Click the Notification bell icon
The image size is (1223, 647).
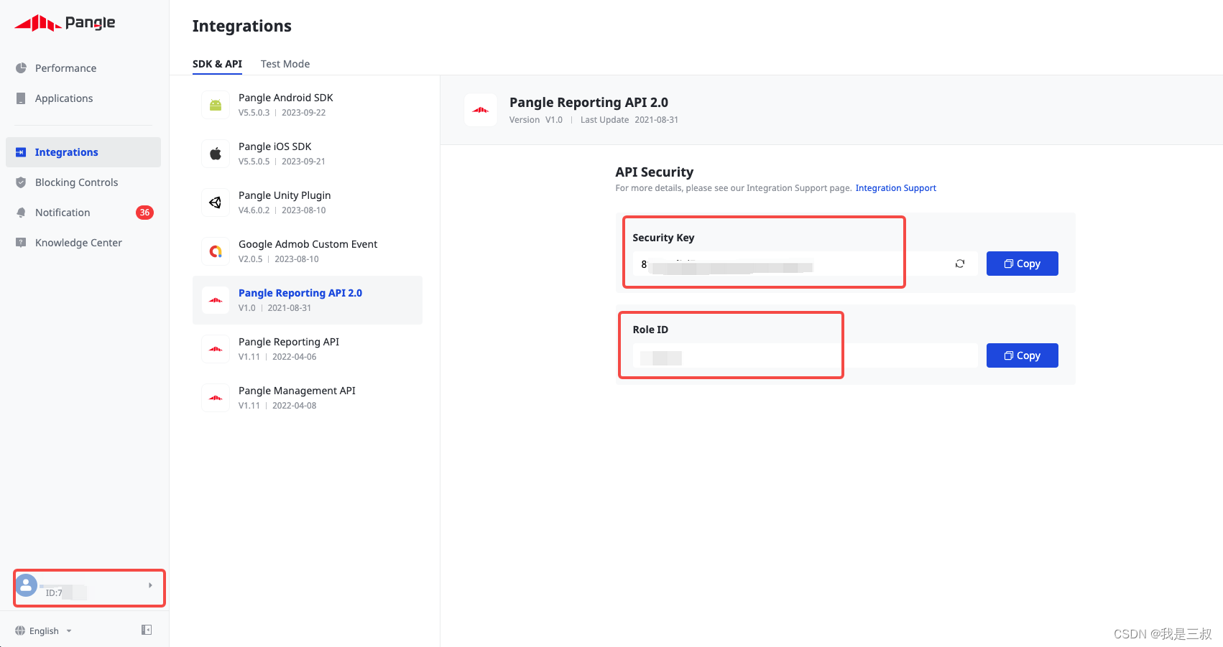coord(21,213)
